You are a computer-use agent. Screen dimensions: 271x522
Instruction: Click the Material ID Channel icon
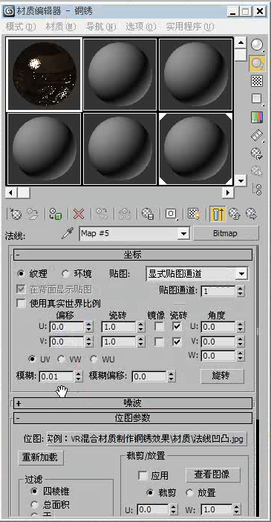pyautogui.click(x=171, y=214)
